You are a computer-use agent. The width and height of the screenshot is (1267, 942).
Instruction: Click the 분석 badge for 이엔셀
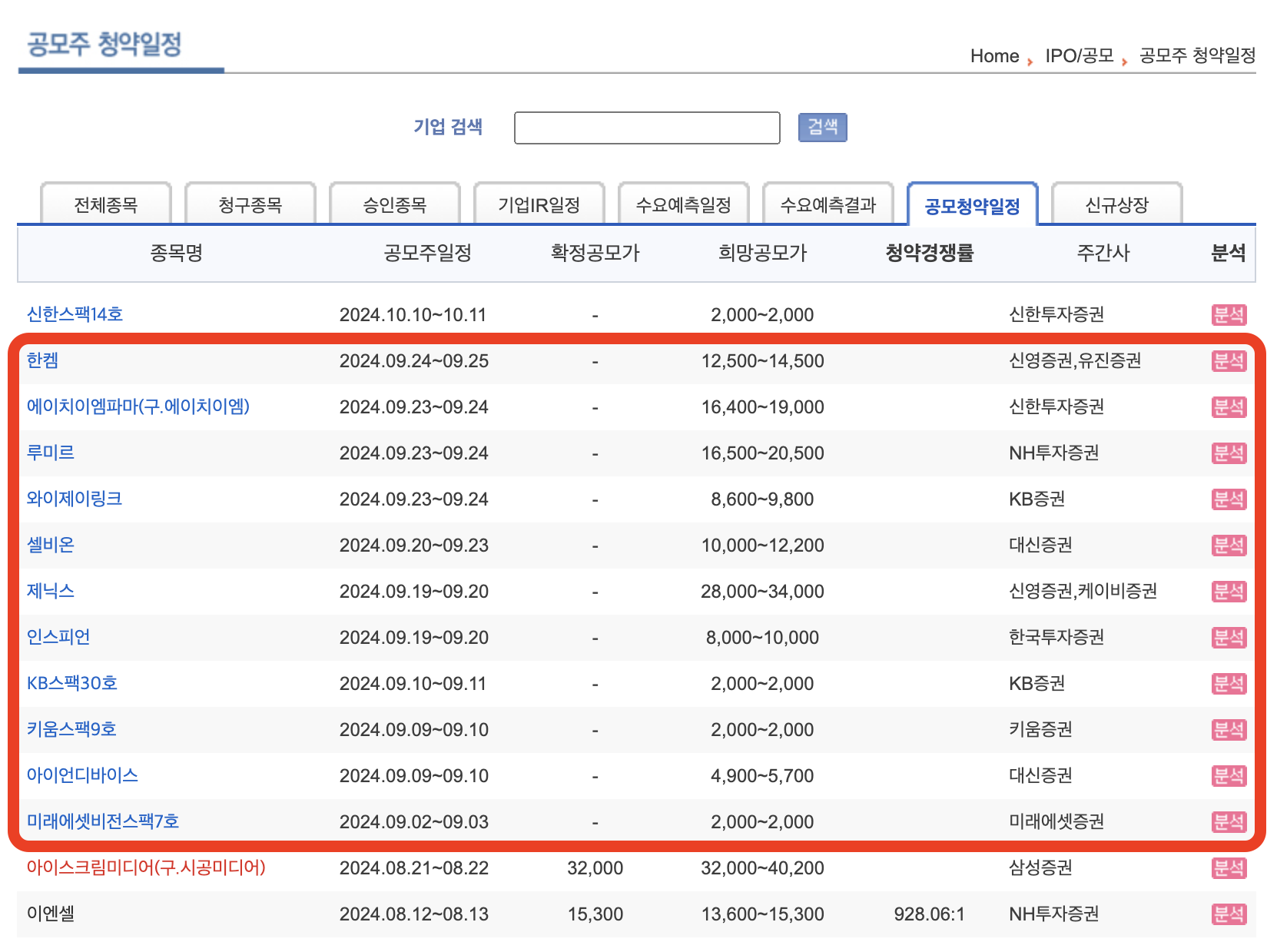(1229, 914)
